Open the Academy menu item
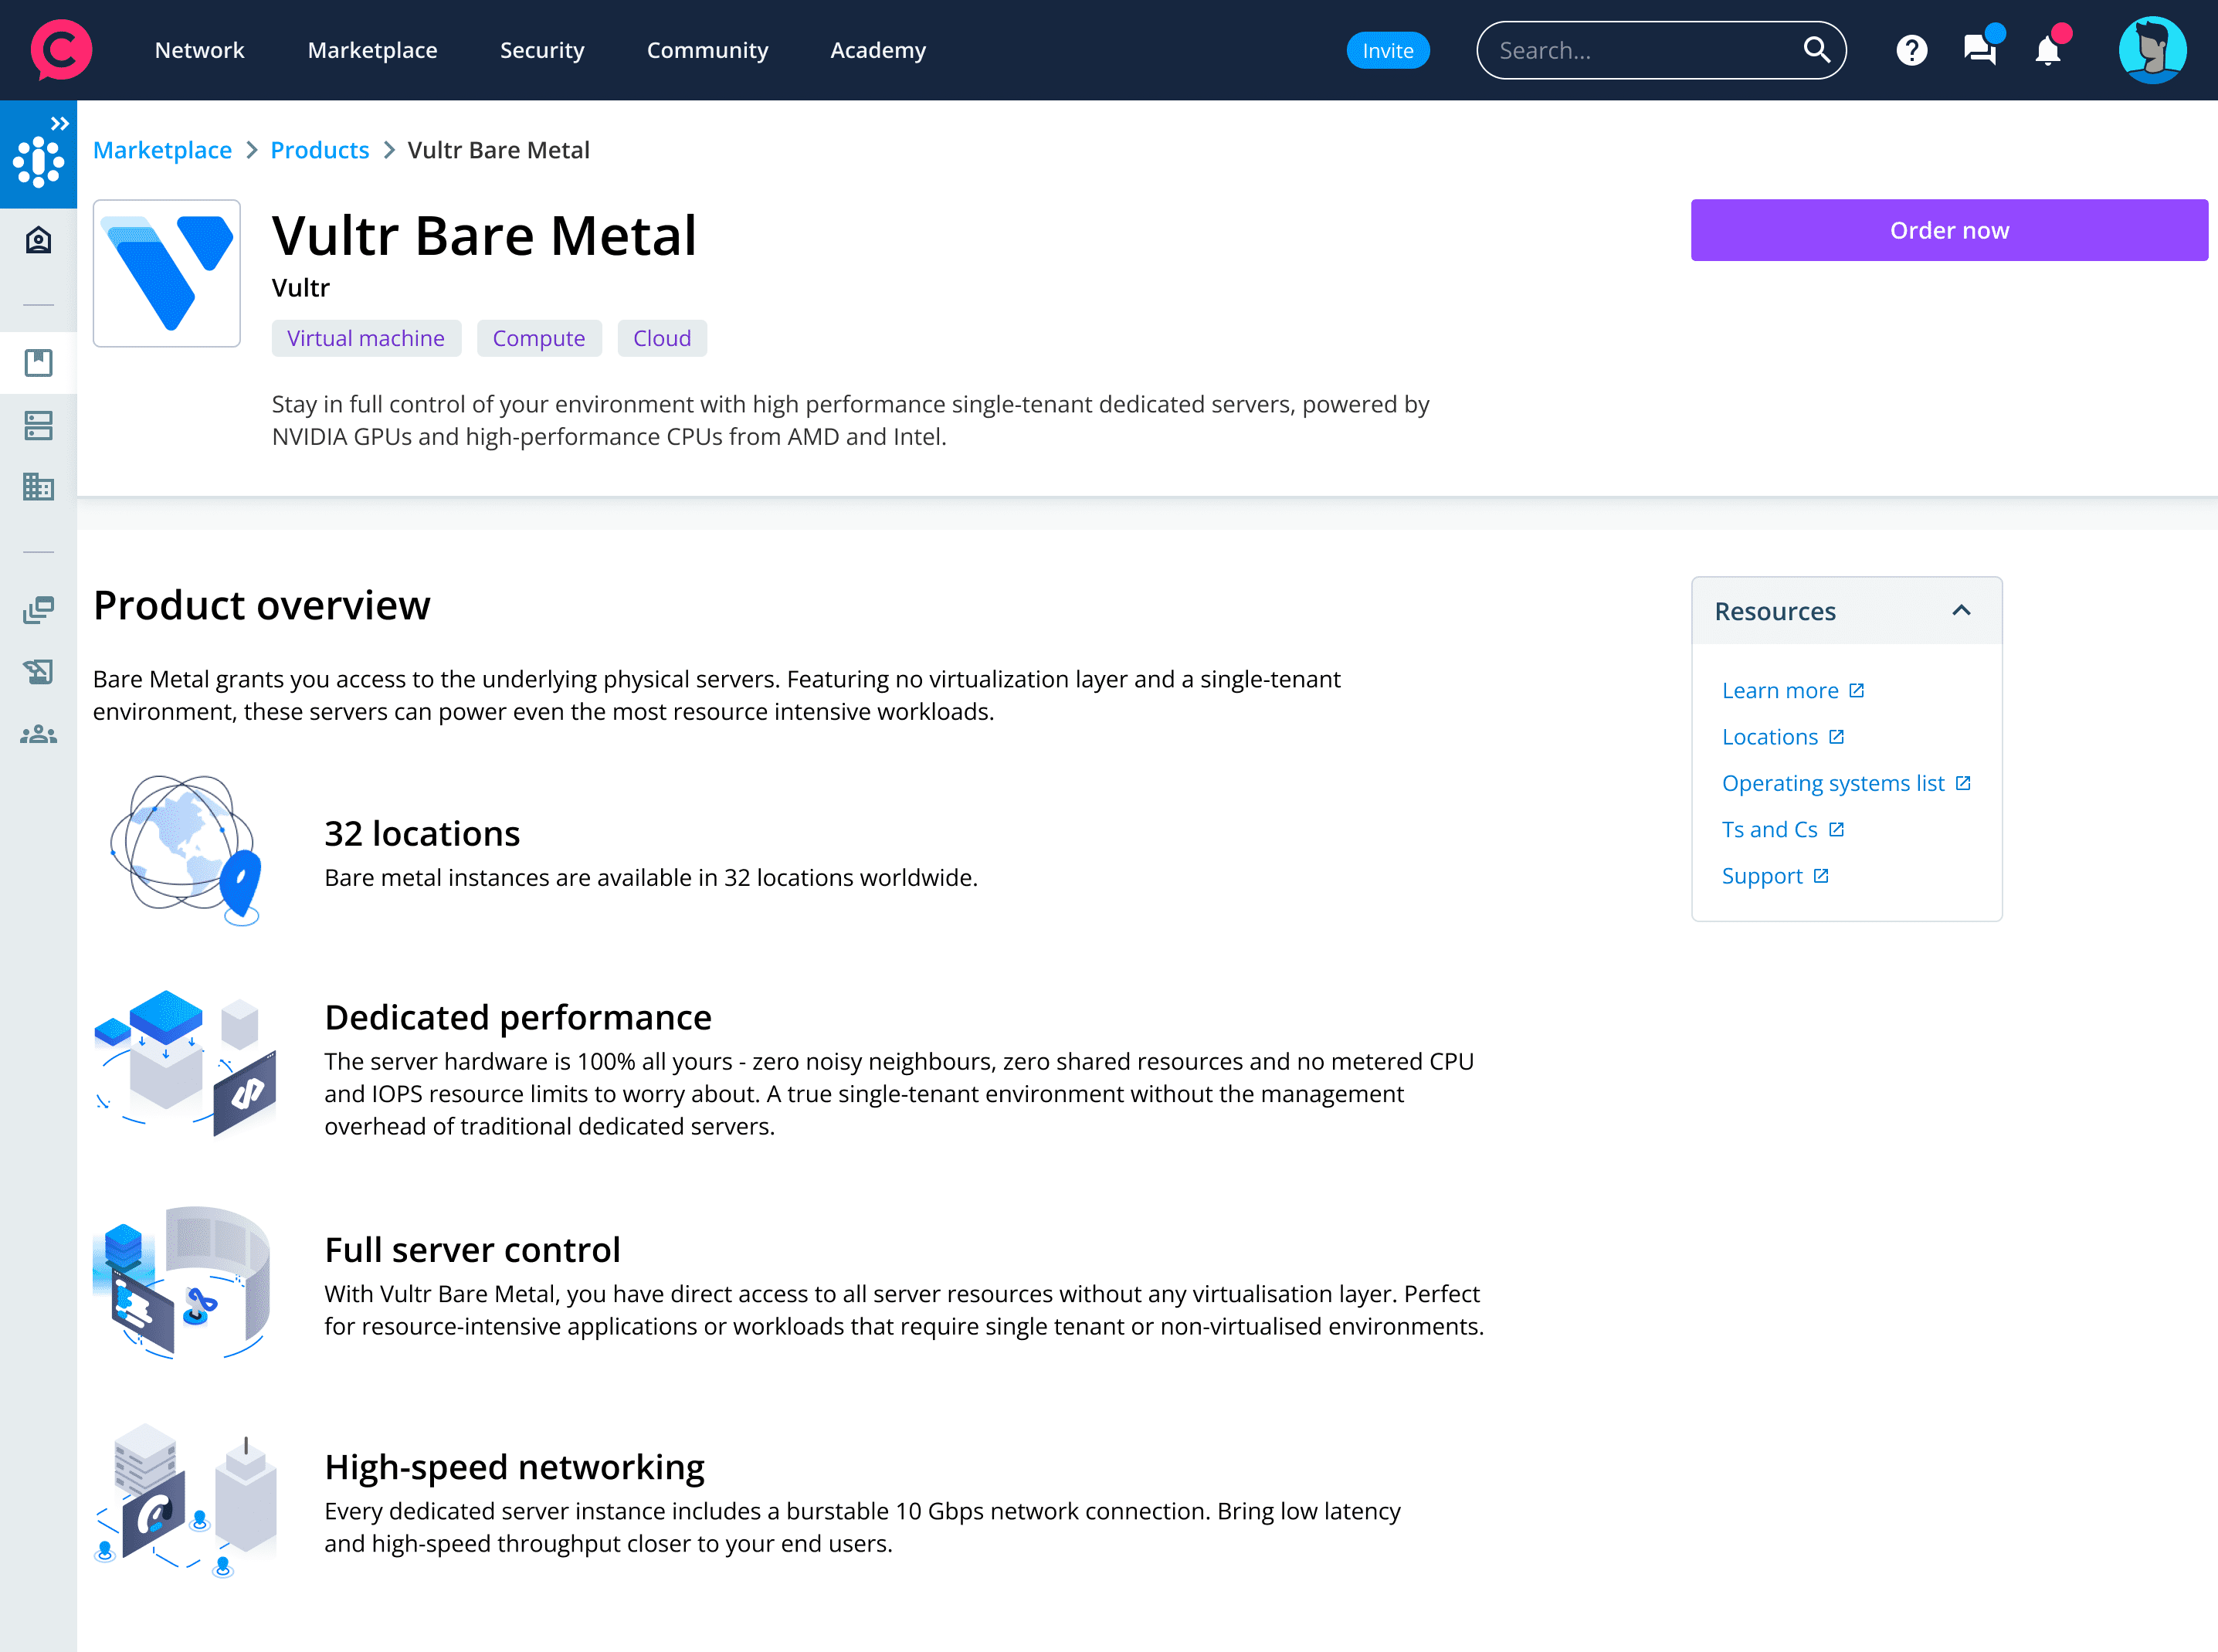 [x=877, y=50]
